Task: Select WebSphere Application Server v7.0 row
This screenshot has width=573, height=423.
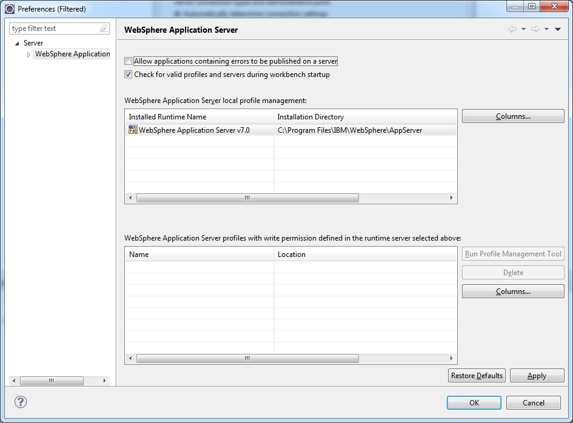Action: (291, 130)
